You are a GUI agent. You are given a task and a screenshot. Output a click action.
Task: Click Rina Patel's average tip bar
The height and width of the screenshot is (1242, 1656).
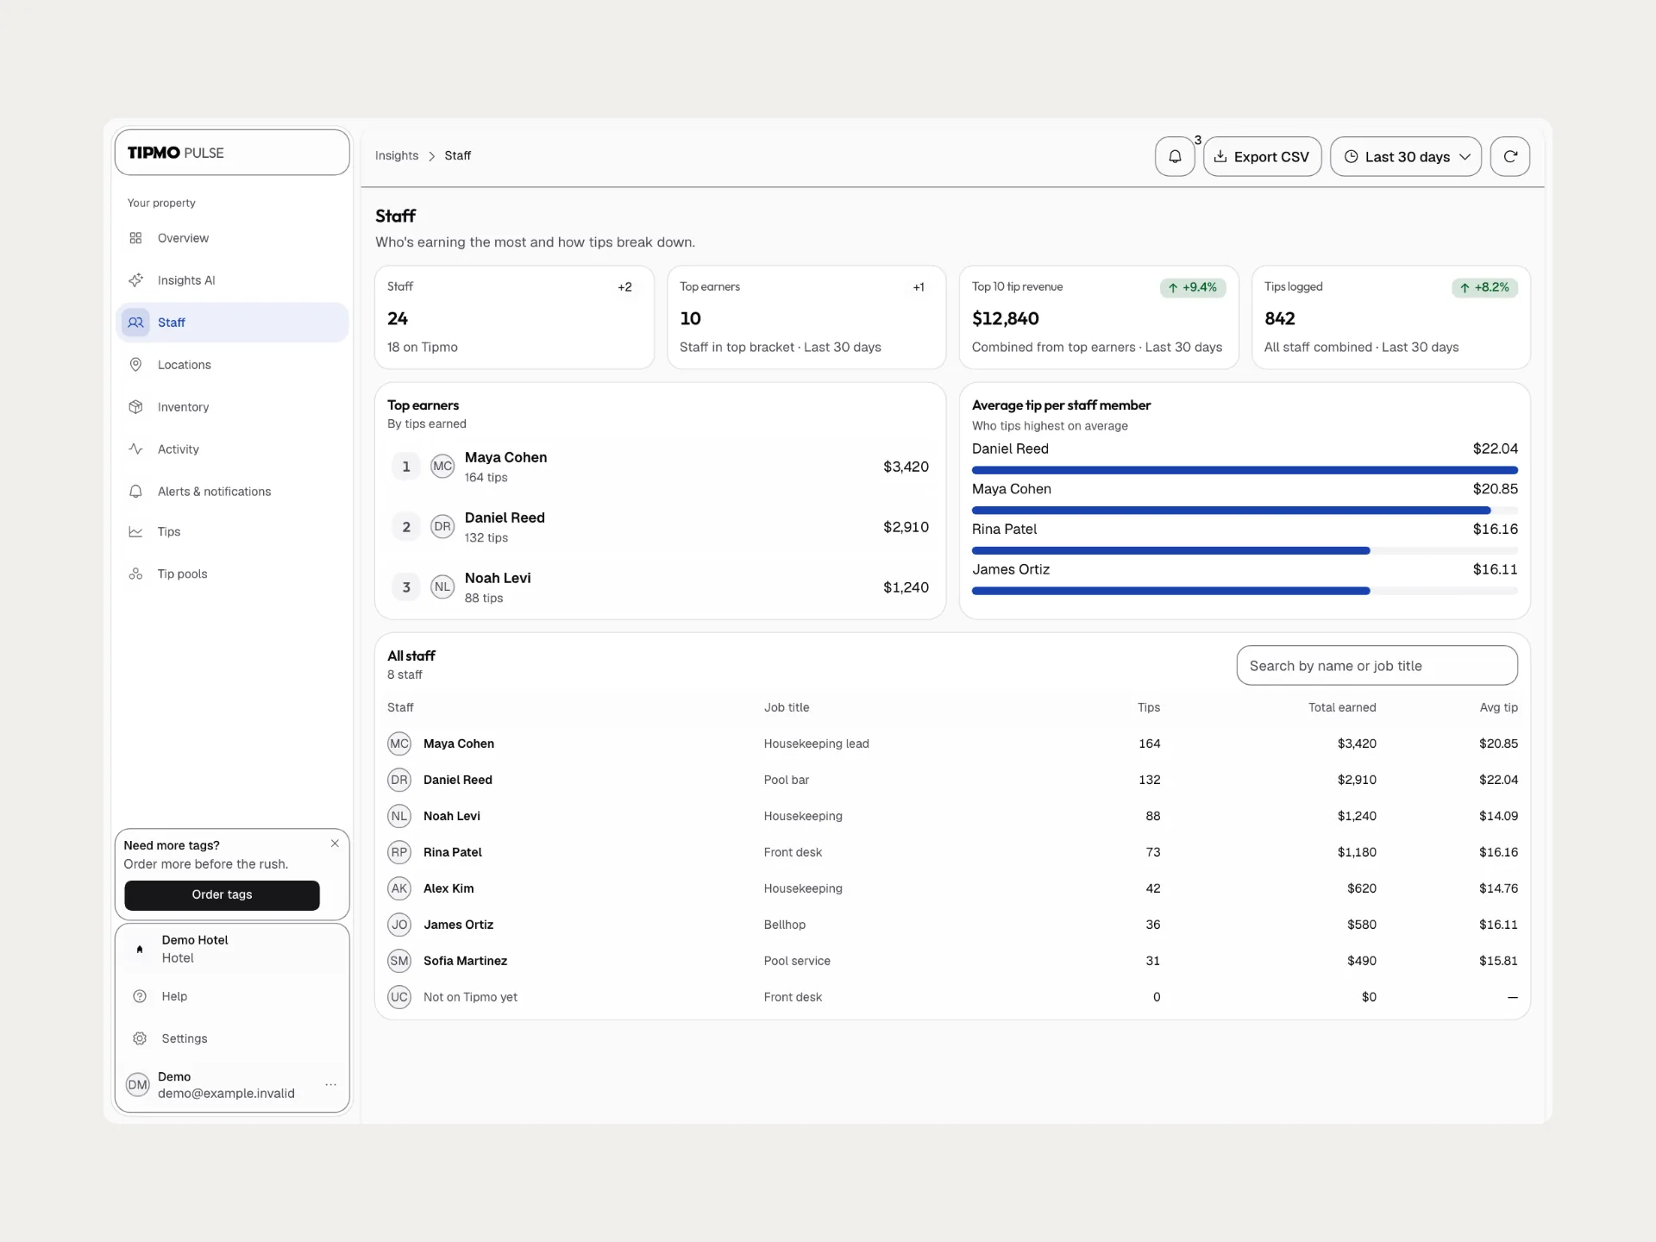click(x=1245, y=550)
